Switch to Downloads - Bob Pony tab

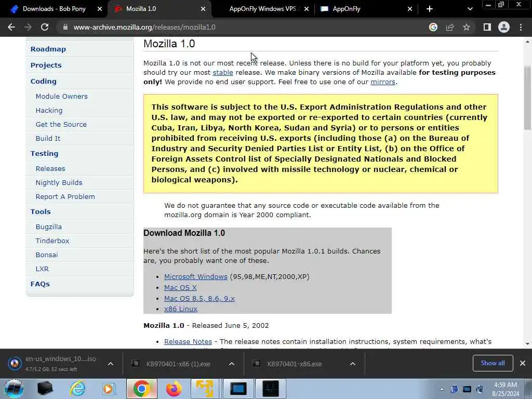[54, 9]
